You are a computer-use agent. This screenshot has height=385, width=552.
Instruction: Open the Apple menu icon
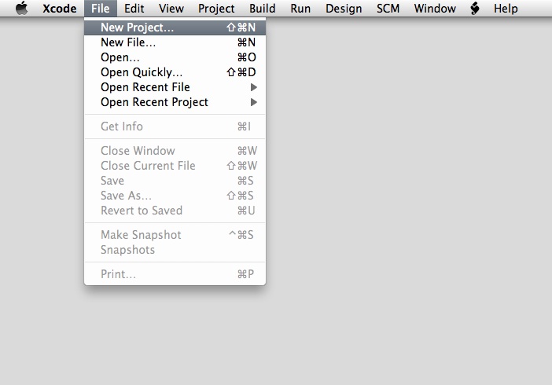22,8
